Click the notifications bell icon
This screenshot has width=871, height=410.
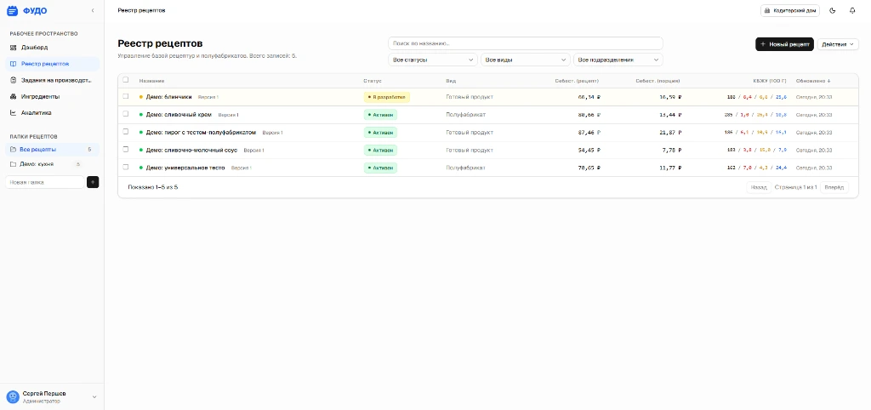point(852,10)
